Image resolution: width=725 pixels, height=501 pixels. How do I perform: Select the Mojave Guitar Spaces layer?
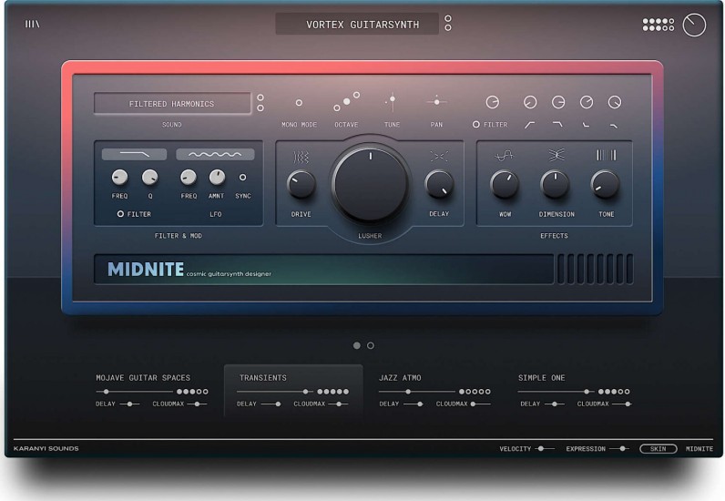[x=143, y=377]
